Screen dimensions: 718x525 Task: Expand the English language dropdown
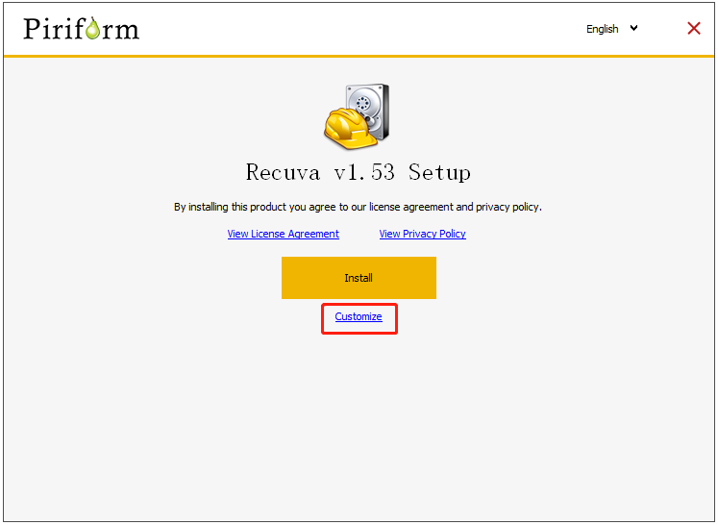pos(611,29)
